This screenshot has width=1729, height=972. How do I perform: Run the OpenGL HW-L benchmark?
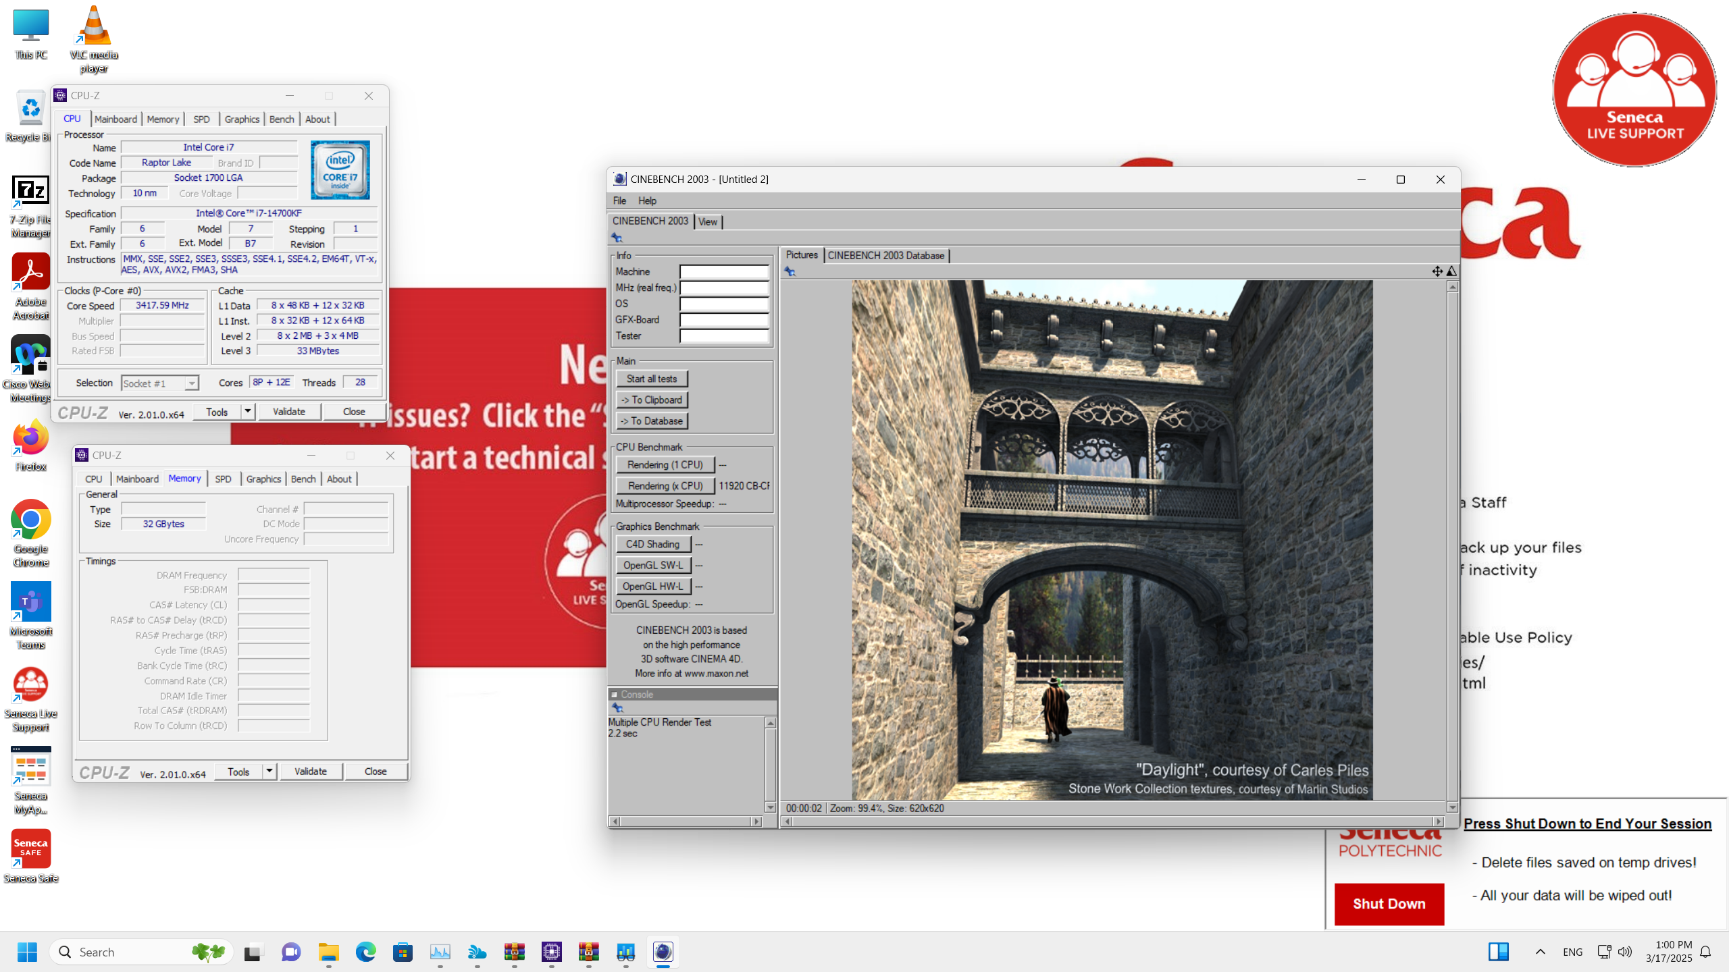pos(652,586)
